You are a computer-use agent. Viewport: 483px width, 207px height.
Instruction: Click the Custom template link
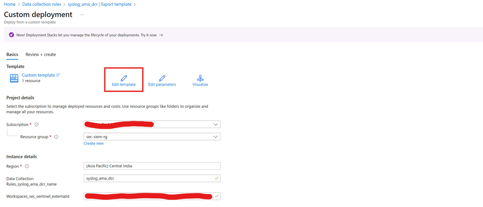(x=38, y=75)
